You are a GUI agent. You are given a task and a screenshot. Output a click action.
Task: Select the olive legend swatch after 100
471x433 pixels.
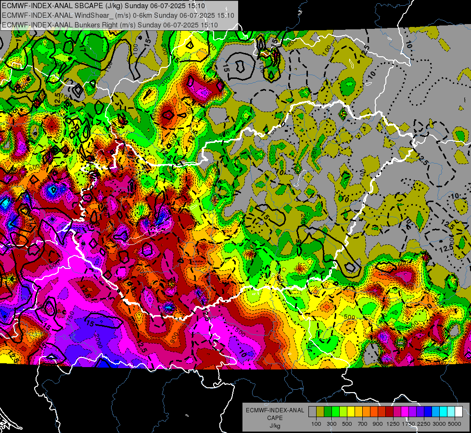[320, 412]
